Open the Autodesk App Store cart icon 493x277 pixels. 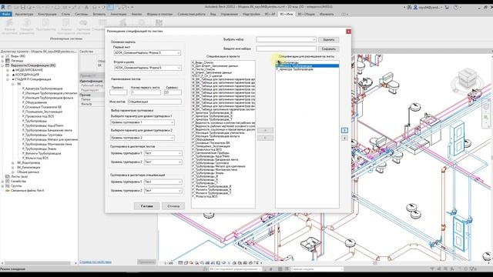click(447, 7)
